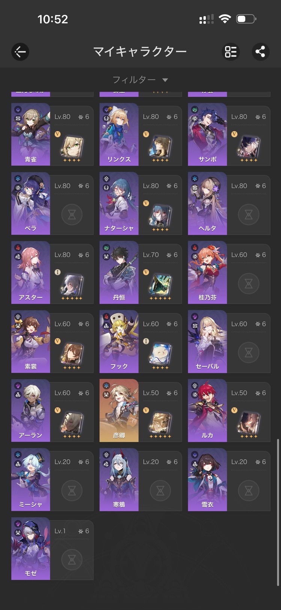
Task: Open 丹恒 character card
Action: click(x=141, y=272)
